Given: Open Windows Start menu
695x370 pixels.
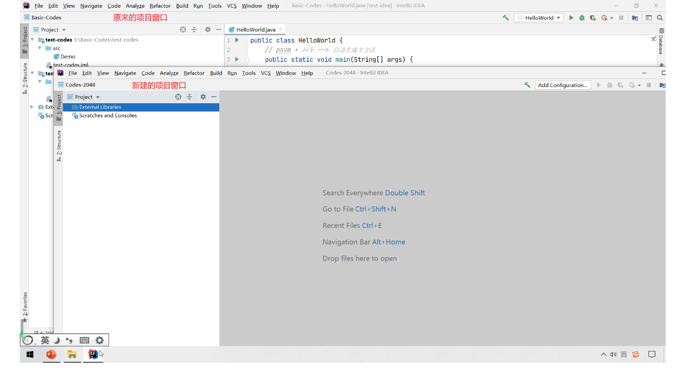Looking at the screenshot, I should (x=30, y=355).
